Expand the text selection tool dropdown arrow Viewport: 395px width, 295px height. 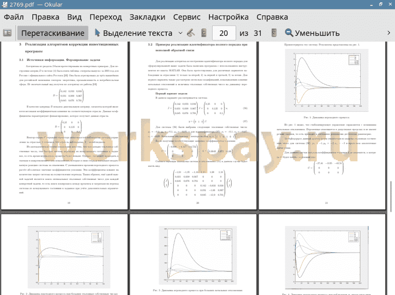pos(181,33)
